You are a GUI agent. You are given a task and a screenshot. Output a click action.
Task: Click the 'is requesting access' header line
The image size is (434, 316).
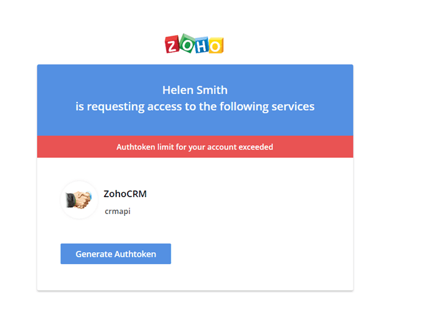(194, 106)
